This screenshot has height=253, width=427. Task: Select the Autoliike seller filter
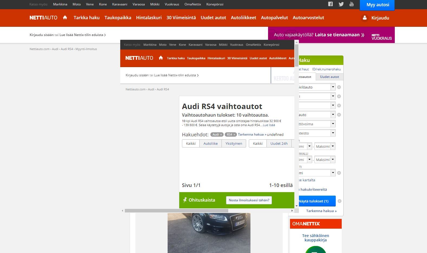210,143
